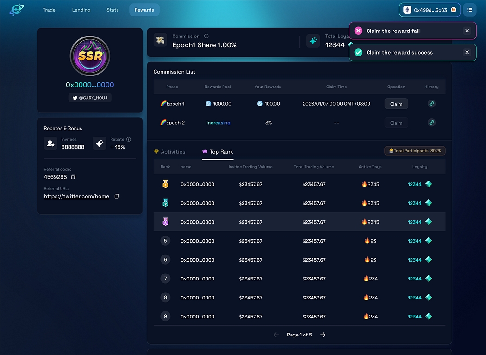
Task: Open the Lending page
Action: click(x=81, y=10)
